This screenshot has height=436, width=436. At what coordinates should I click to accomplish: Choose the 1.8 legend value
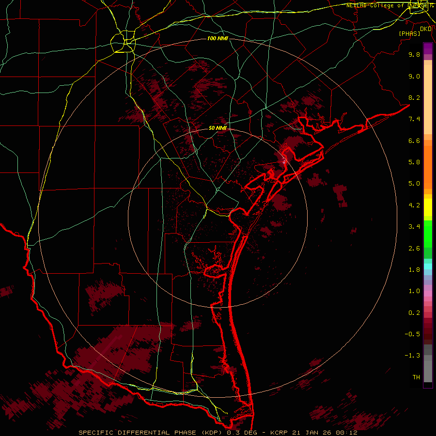[414, 270]
